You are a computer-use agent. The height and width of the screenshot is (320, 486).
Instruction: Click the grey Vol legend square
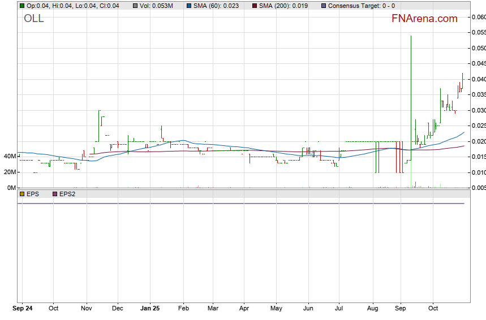(x=136, y=6)
